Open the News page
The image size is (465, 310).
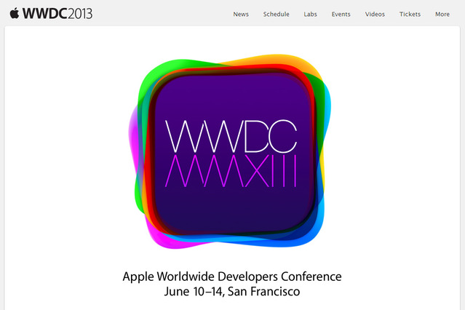241,15
